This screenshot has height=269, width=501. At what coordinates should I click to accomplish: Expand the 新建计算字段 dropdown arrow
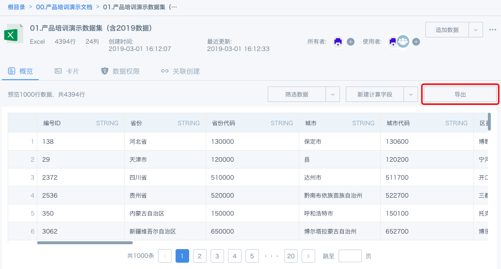[411, 94]
